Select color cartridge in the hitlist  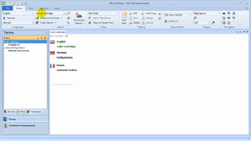coord(25,42)
